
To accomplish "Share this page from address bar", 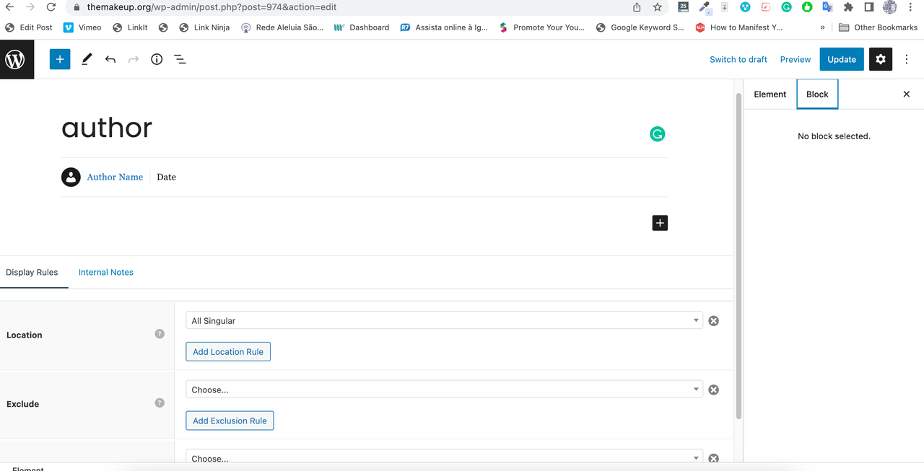I will point(637,7).
